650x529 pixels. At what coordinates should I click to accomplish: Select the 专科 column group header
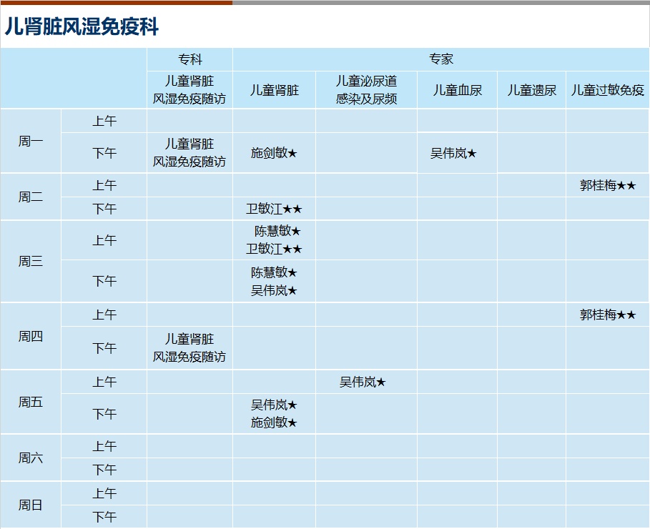(x=189, y=59)
